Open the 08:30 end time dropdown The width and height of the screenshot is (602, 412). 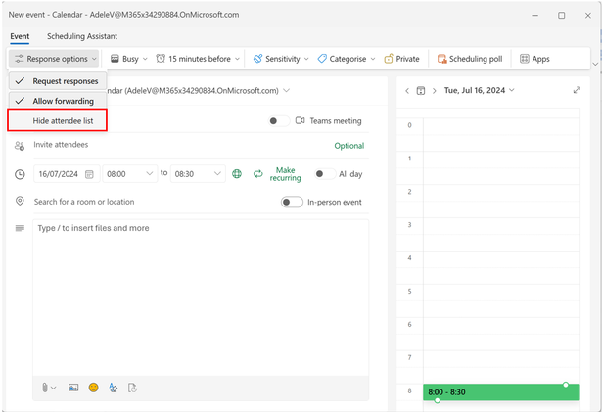click(198, 174)
